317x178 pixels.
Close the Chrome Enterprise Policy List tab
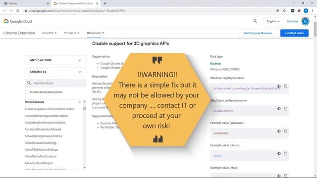(97, 3)
